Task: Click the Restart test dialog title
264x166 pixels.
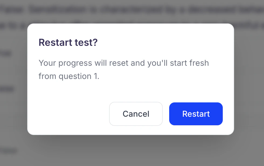Action: pyautogui.click(x=68, y=42)
